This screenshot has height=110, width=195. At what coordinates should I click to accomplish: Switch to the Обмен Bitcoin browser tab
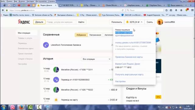pos(112,5)
